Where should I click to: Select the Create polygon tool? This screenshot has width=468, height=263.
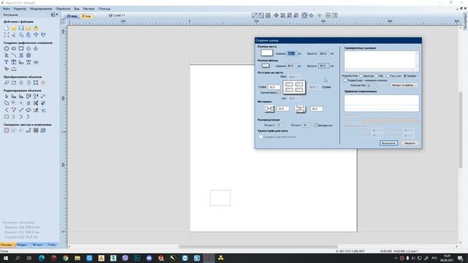[29, 48]
